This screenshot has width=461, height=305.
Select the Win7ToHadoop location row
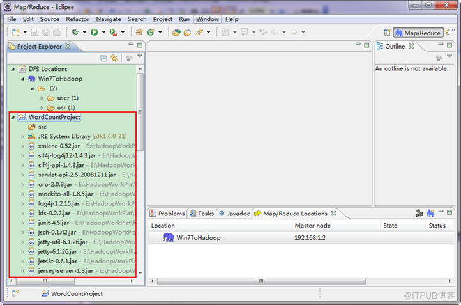click(x=301, y=238)
